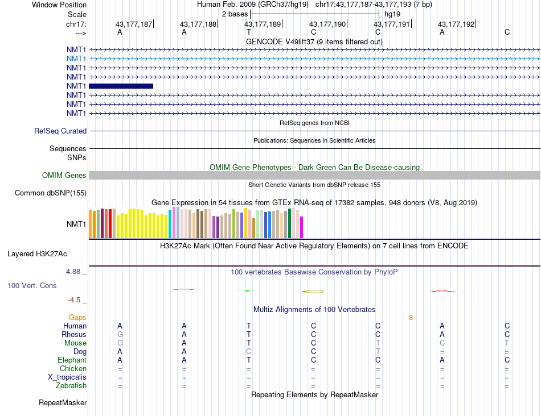Image resolution: width=541 pixels, height=416 pixels.
Task: Click the Mouse species label
Action: coord(75,343)
